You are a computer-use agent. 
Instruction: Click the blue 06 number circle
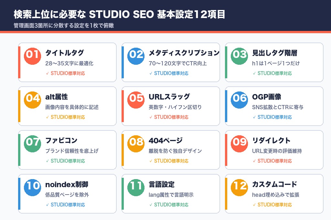click(240, 100)
